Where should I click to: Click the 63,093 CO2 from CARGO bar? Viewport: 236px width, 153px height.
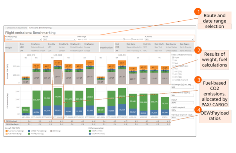click(x=58, y=110)
